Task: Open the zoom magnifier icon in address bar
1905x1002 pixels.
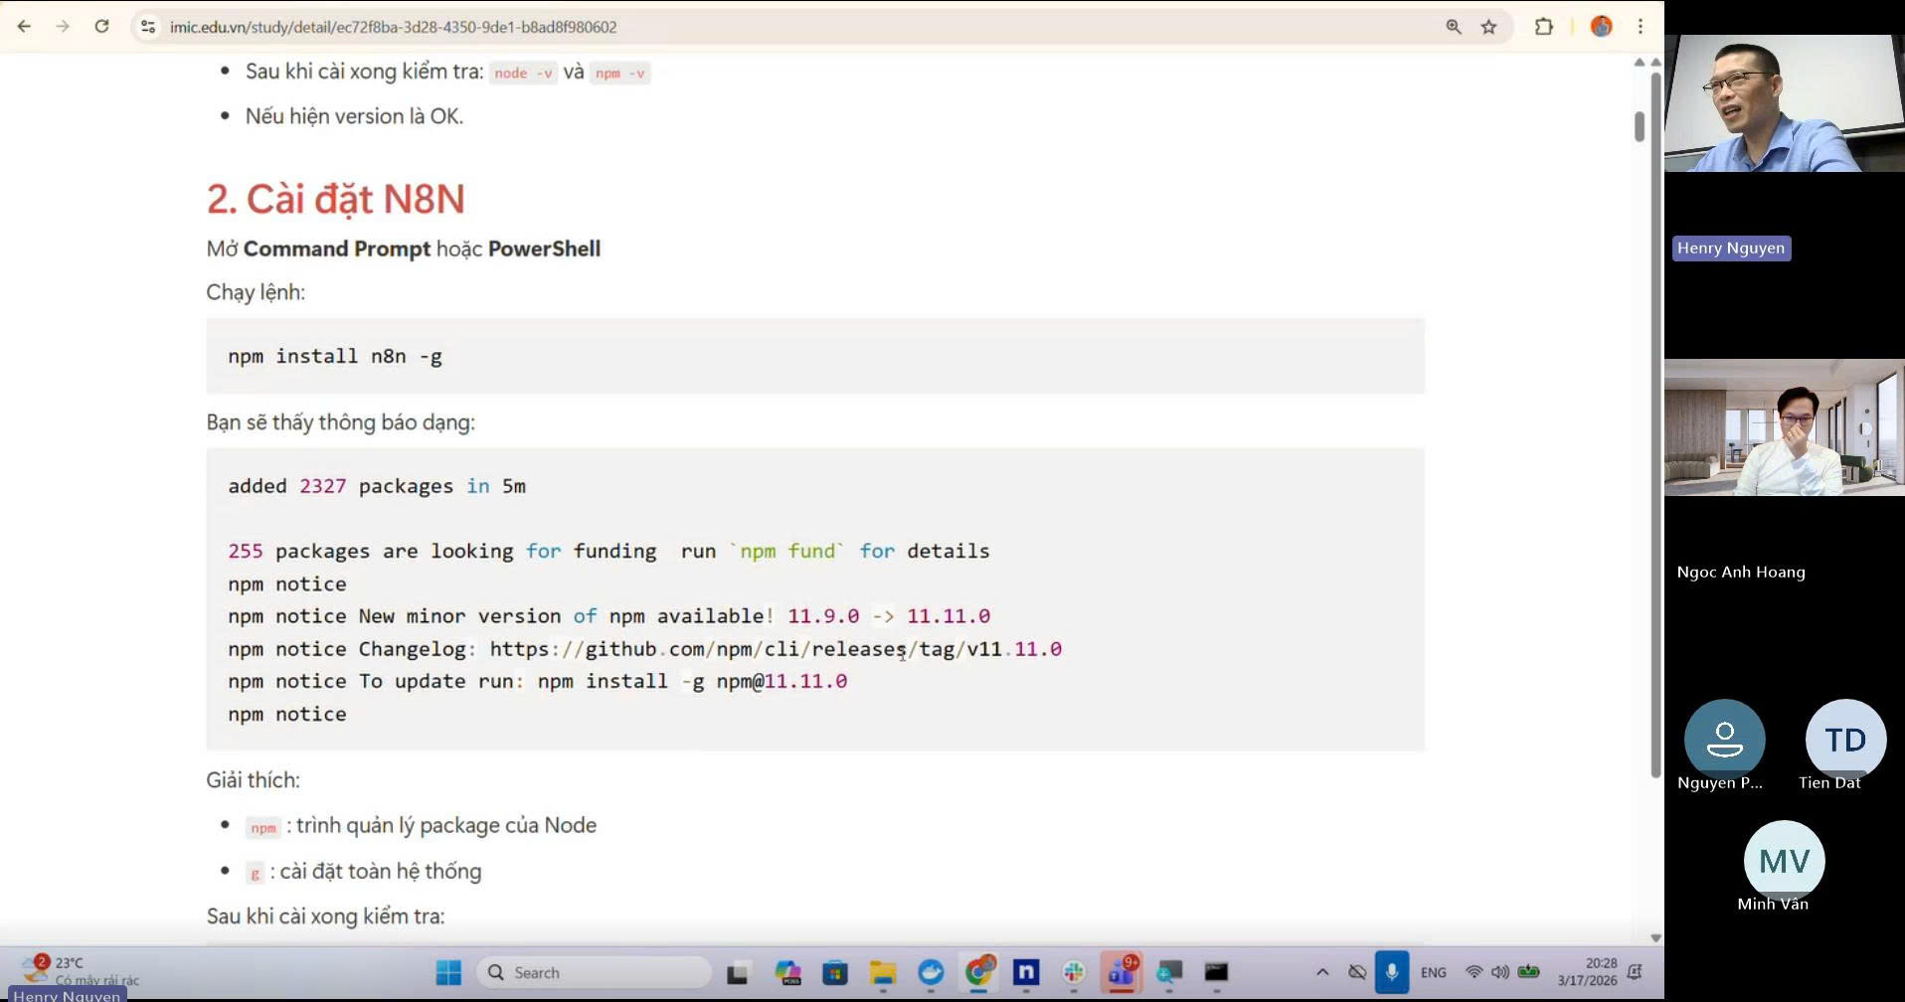Action: point(1454,27)
